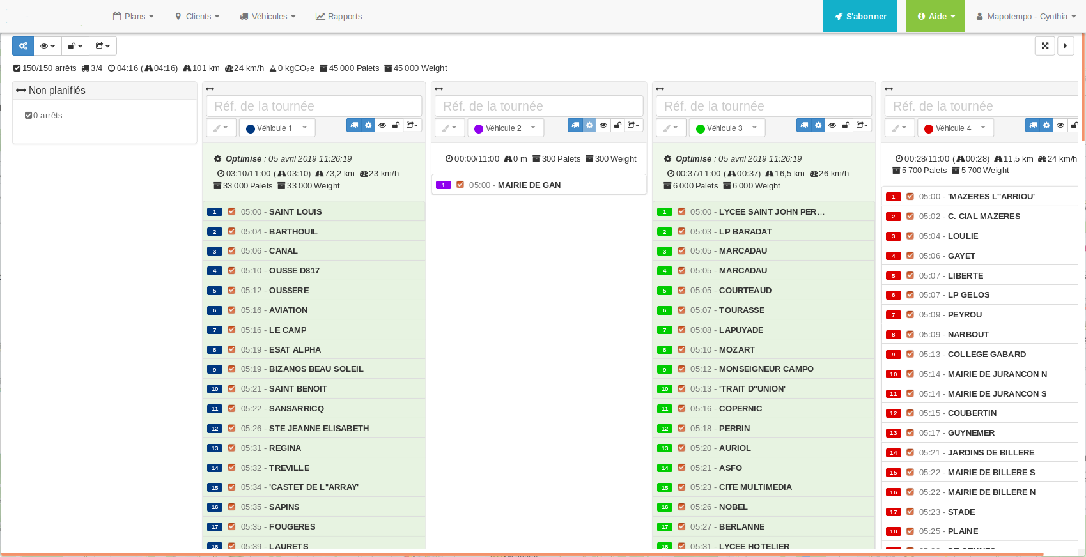
Task: Click the Non planifiés drag handle arrows
Action: (x=21, y=91)
